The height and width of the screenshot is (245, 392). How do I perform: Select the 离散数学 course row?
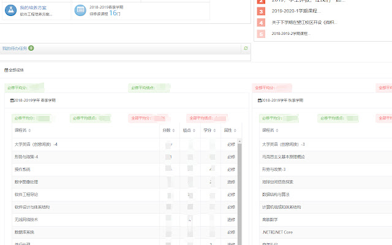click(x=326, y=220)
